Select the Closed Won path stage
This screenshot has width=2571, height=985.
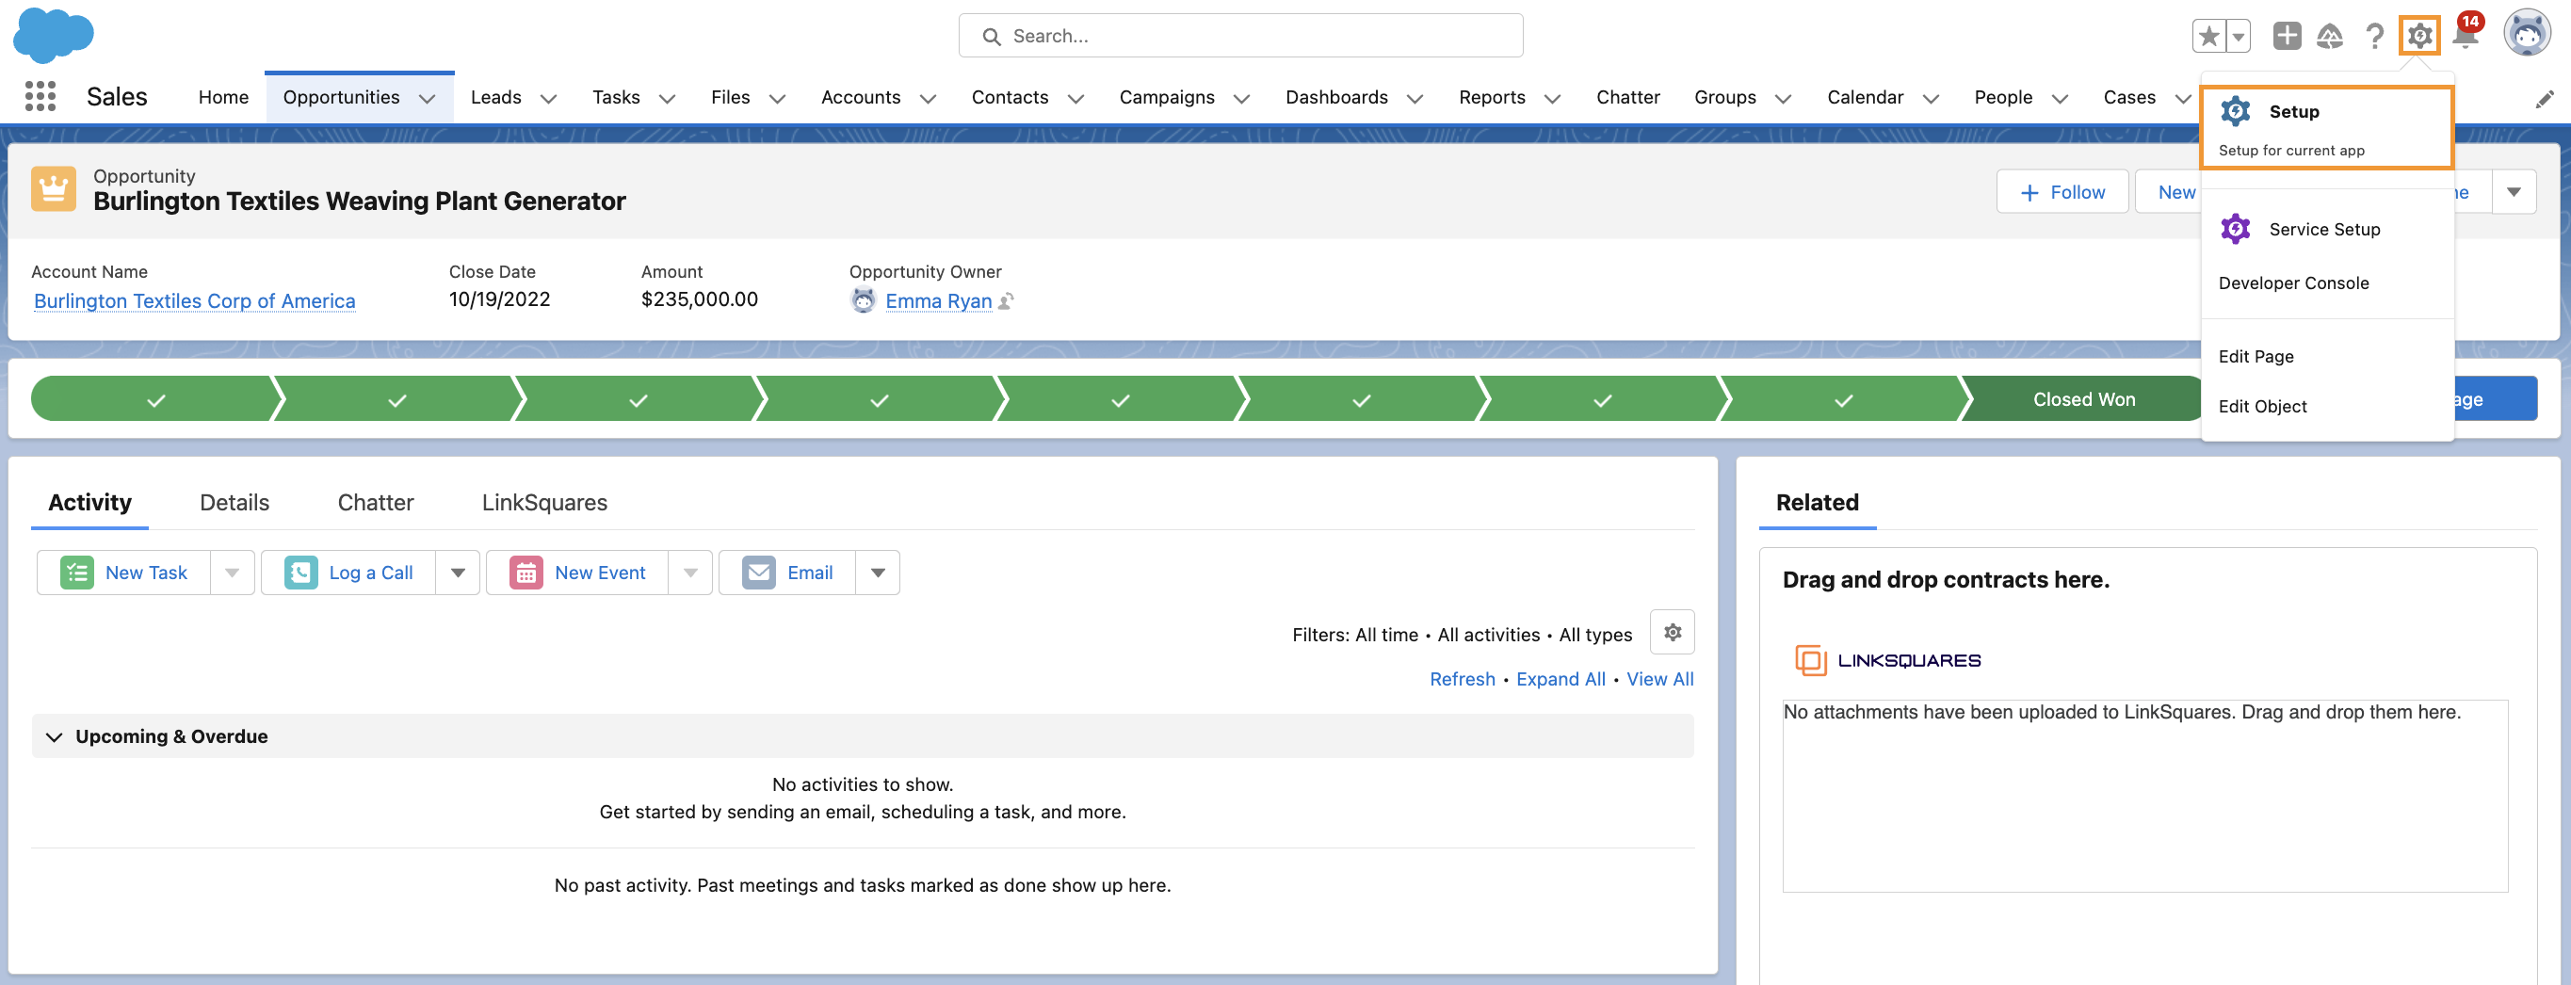2082,399
